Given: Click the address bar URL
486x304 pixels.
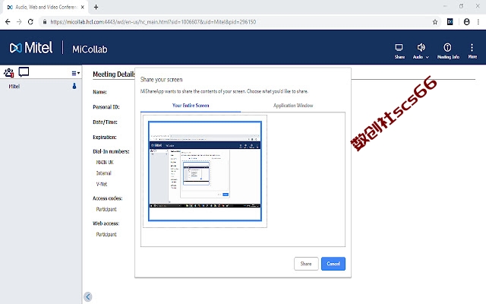Looking at the screenshot, I should (x=153, y=22).
